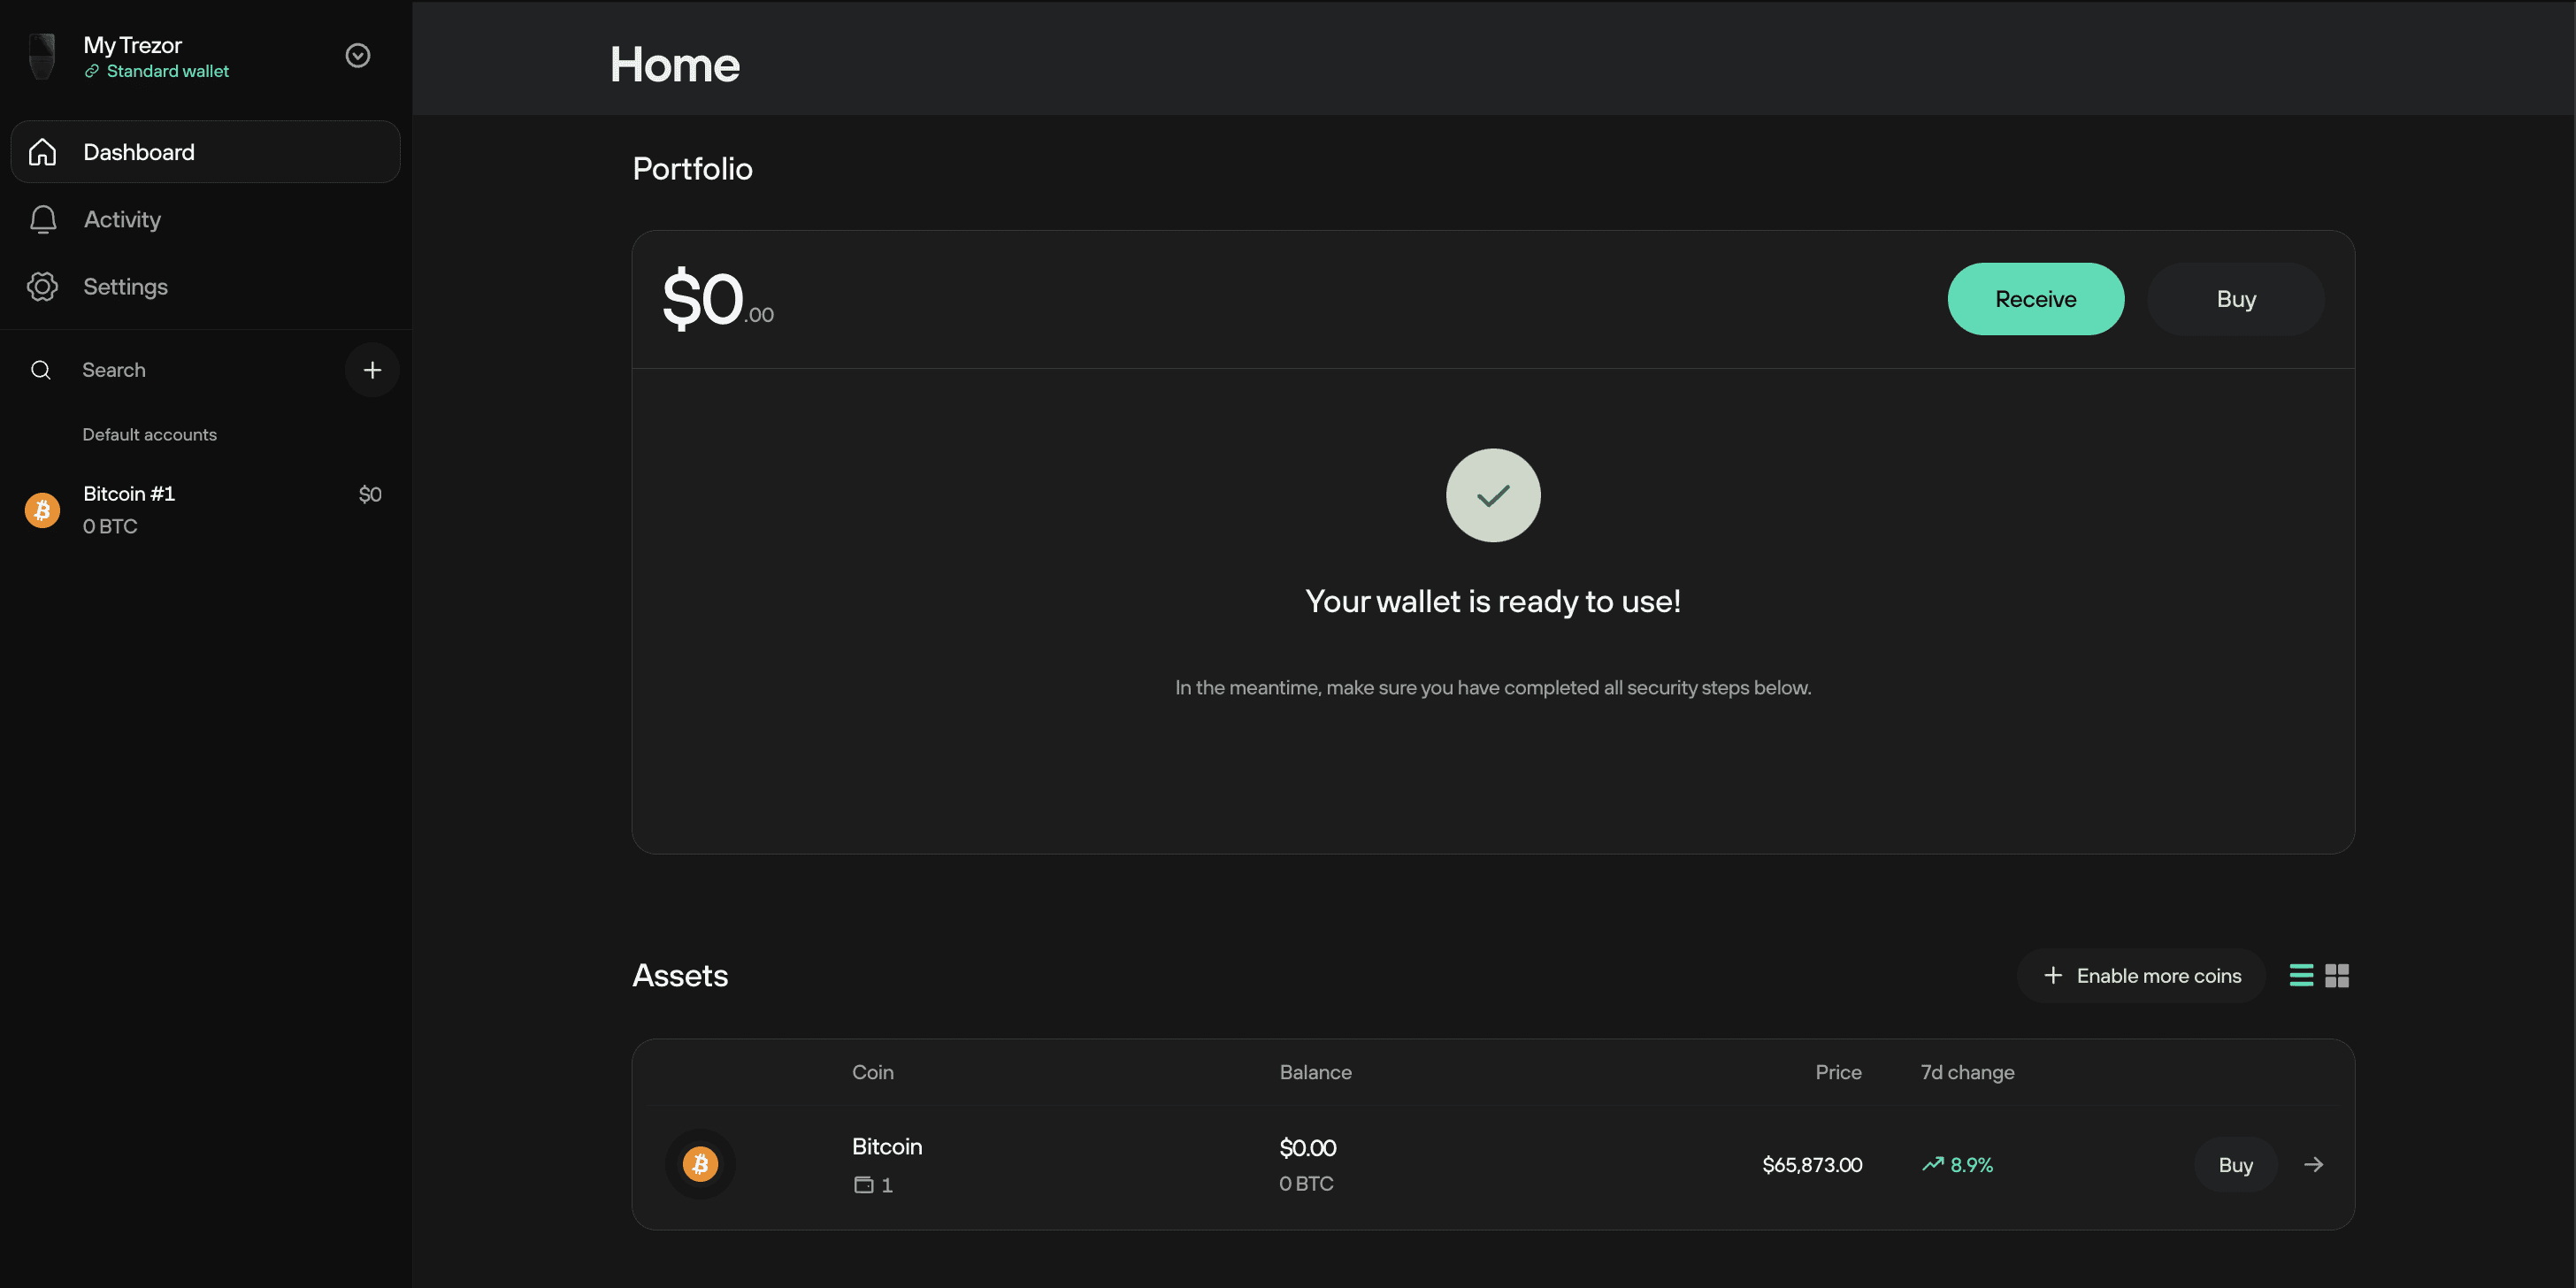Click Enable more coins
The height and width of the screenshot is (1288, 2576).
(2141, 975)
